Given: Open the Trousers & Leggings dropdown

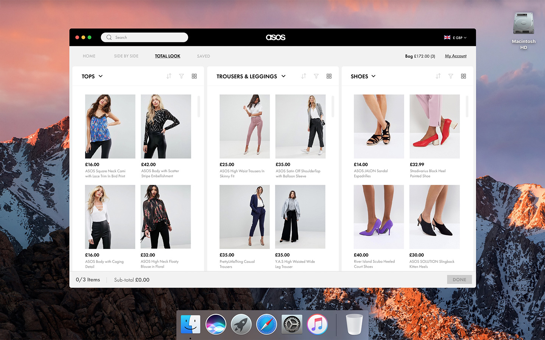Looking at the screenshot, I should (251, 76).
